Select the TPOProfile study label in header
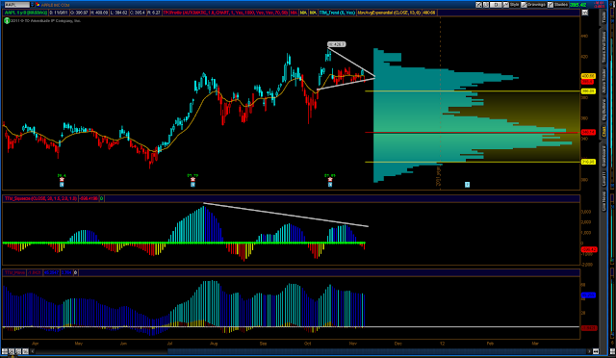 coord(226,13)
